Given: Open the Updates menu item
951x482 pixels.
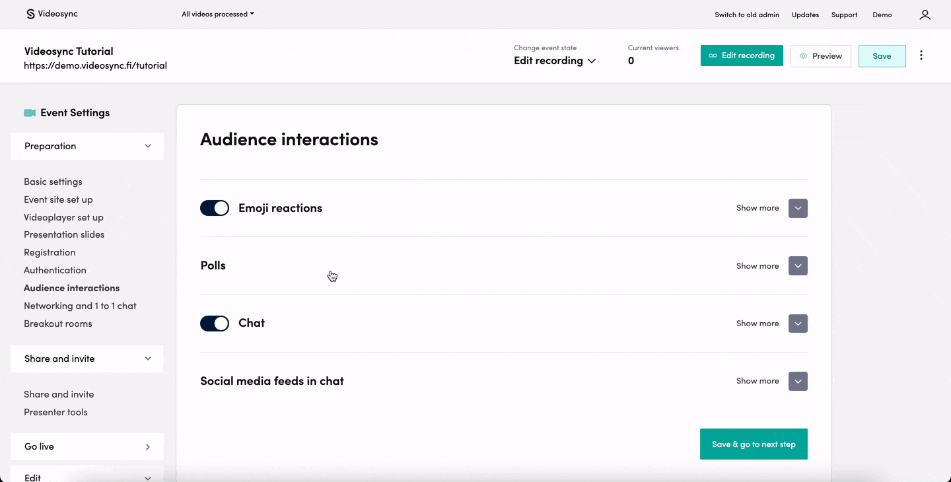Looking at the screenshot, I should [805, 14].
